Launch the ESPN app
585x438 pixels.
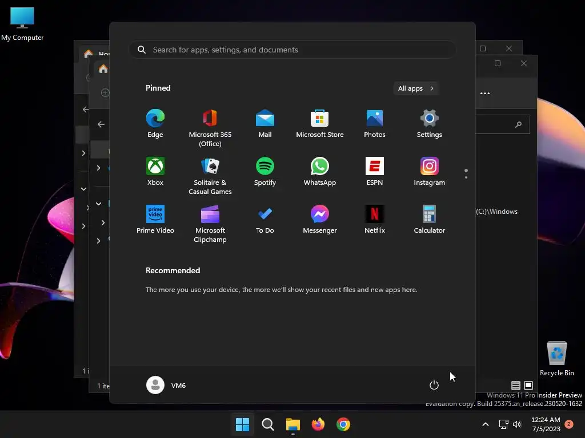pos(375,172)
